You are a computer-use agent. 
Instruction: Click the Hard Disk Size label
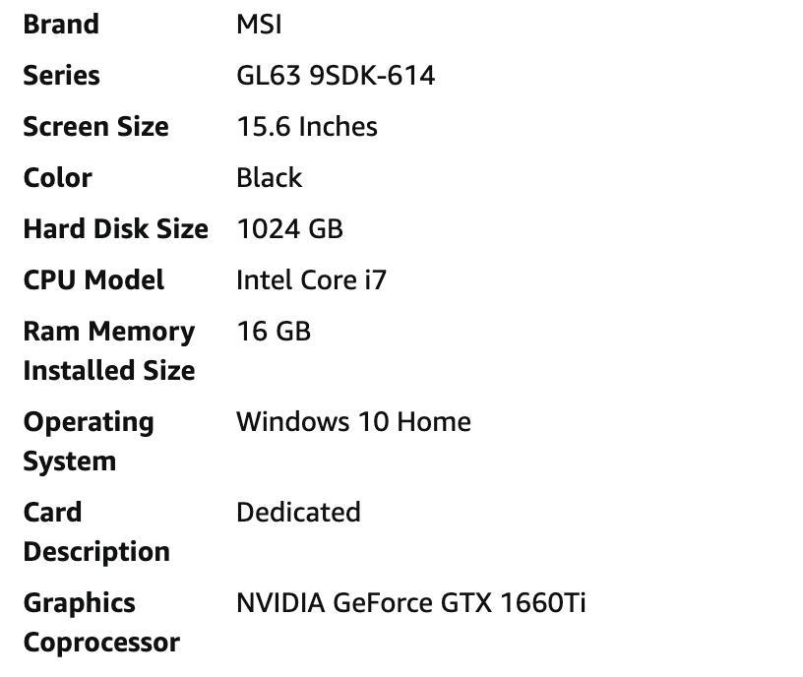coord(116,228)
